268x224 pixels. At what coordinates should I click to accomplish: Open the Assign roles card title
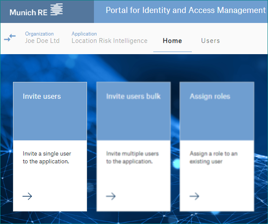coord(210,96)
